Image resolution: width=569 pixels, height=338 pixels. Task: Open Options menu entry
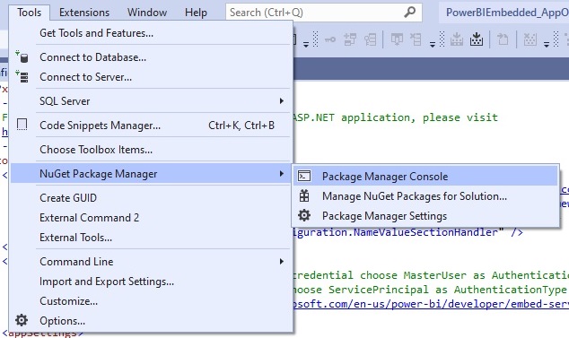pyautogui.click(x=151, y=321)
